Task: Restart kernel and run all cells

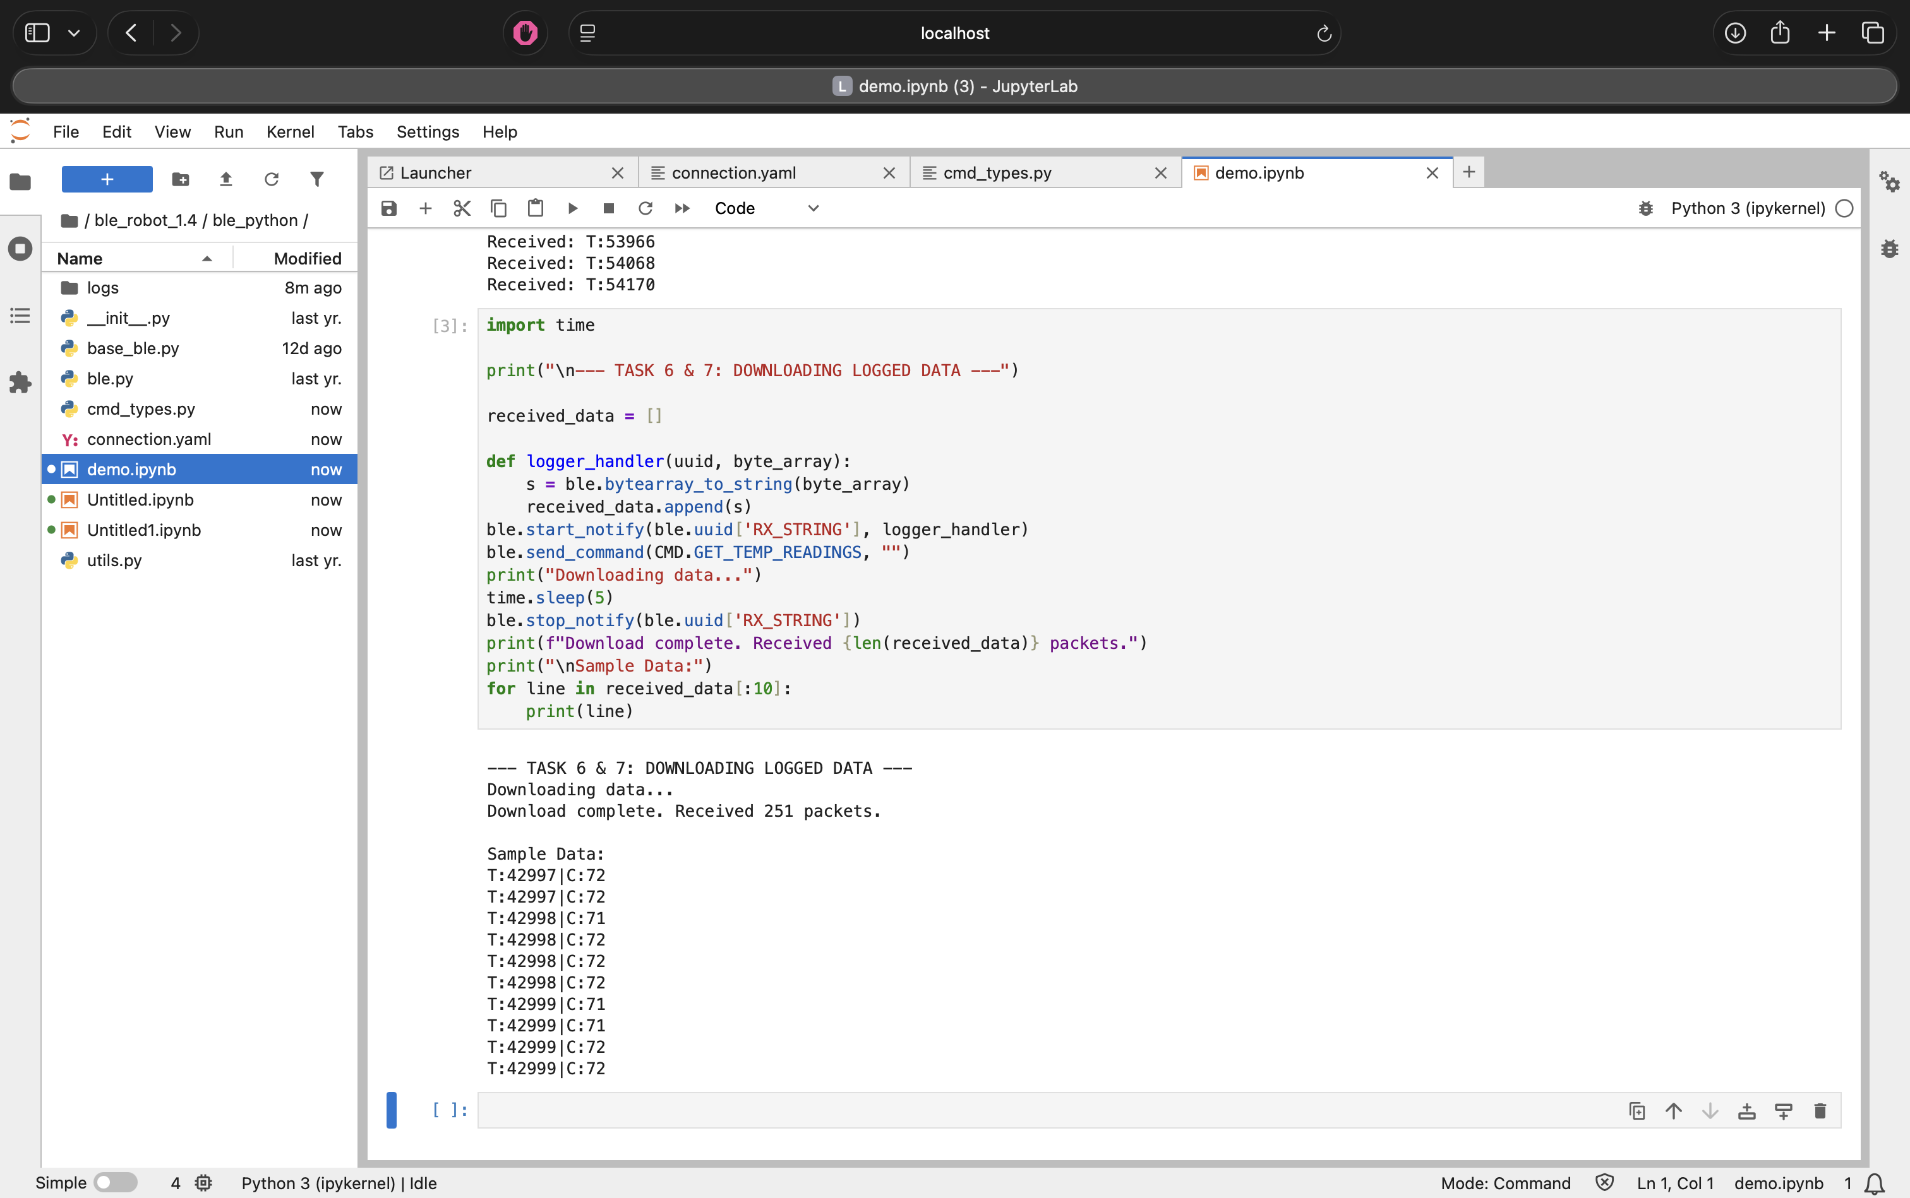Action: pyautogui.click(x=682, y=208)
